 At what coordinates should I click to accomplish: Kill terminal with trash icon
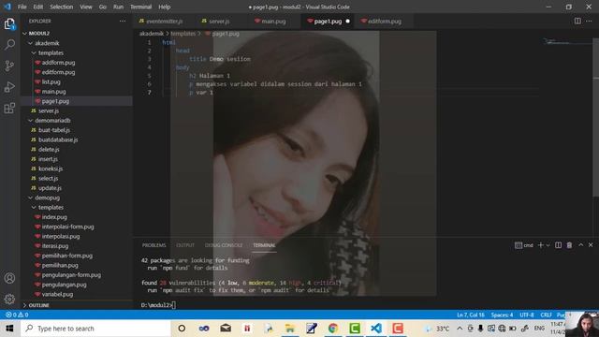click(569, 245)
